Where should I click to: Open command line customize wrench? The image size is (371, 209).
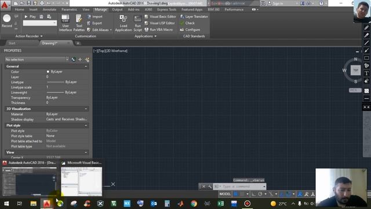(210, 186)
